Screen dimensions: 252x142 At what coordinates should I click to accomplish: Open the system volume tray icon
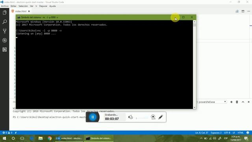click(x=215, y=138)
